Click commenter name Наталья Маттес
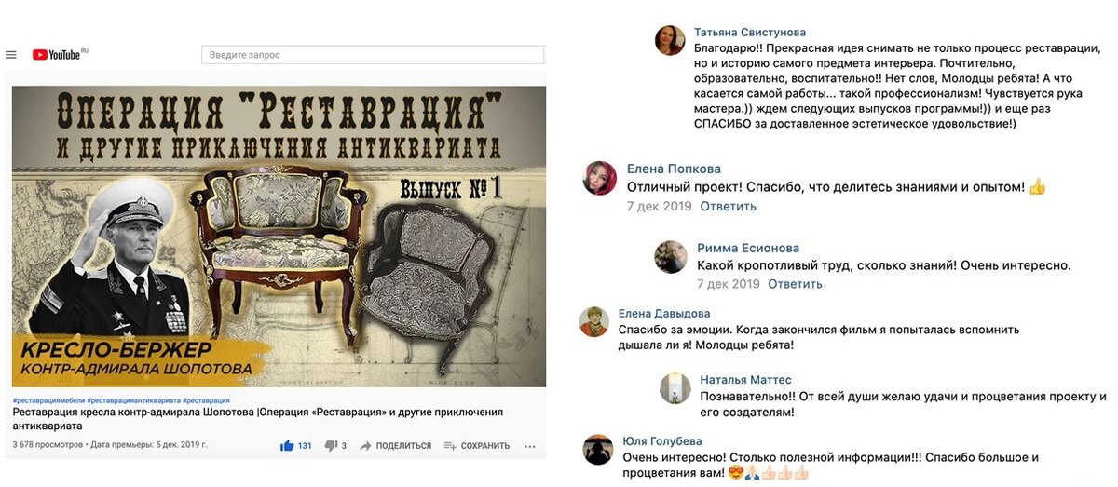The width and height of the screenshot is (1118, 487). tap(745, 380)
